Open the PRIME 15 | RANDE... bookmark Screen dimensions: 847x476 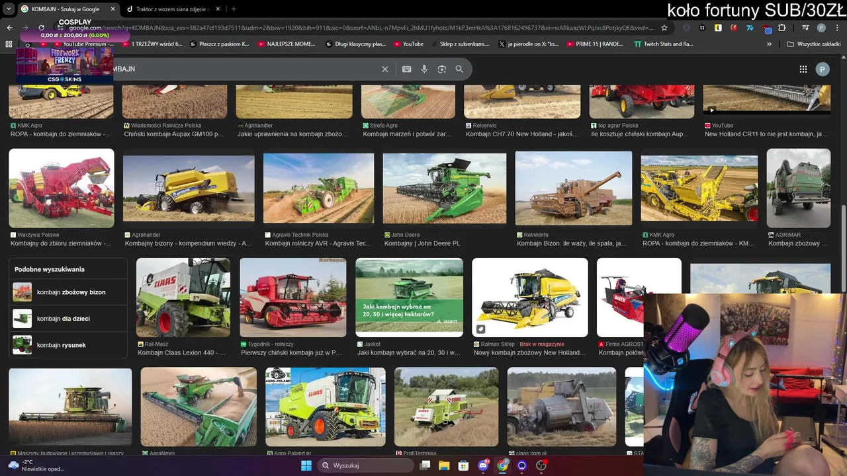click(x=595, y=44)
